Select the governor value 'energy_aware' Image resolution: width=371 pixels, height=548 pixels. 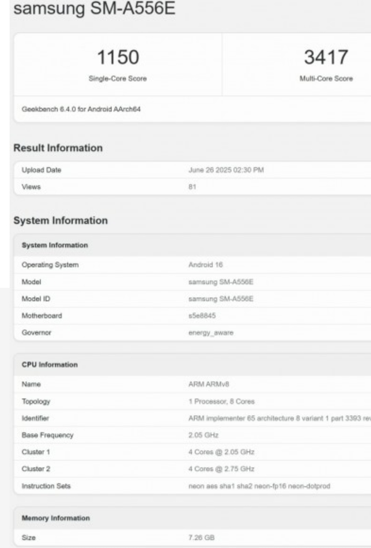pyautogui.click(x=211, y=333)
